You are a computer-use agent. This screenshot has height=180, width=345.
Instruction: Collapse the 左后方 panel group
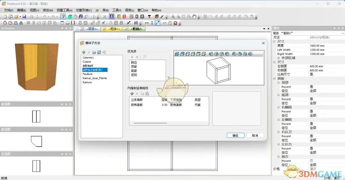(x=278, y=144)
